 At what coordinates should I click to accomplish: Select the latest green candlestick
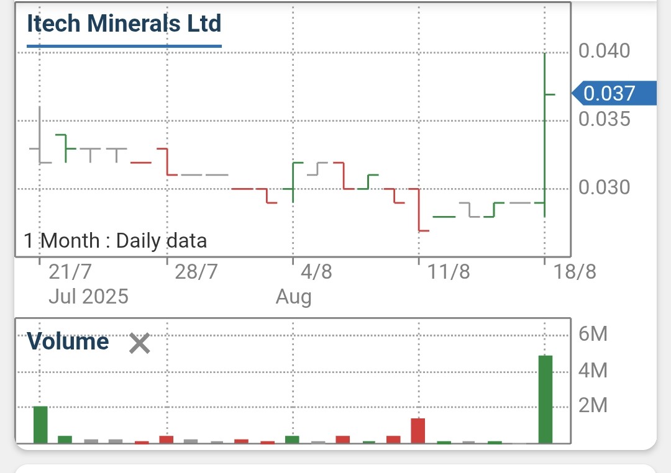pos(545,137)
